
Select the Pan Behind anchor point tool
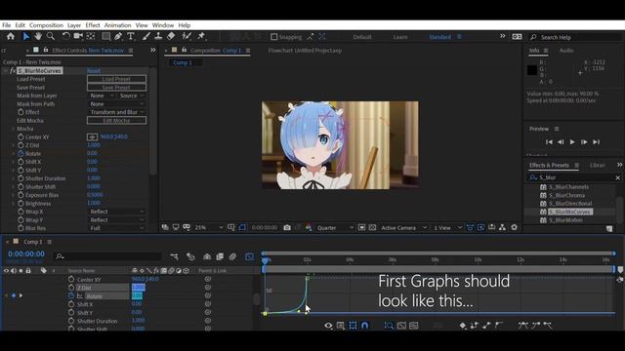pos(91,36)
